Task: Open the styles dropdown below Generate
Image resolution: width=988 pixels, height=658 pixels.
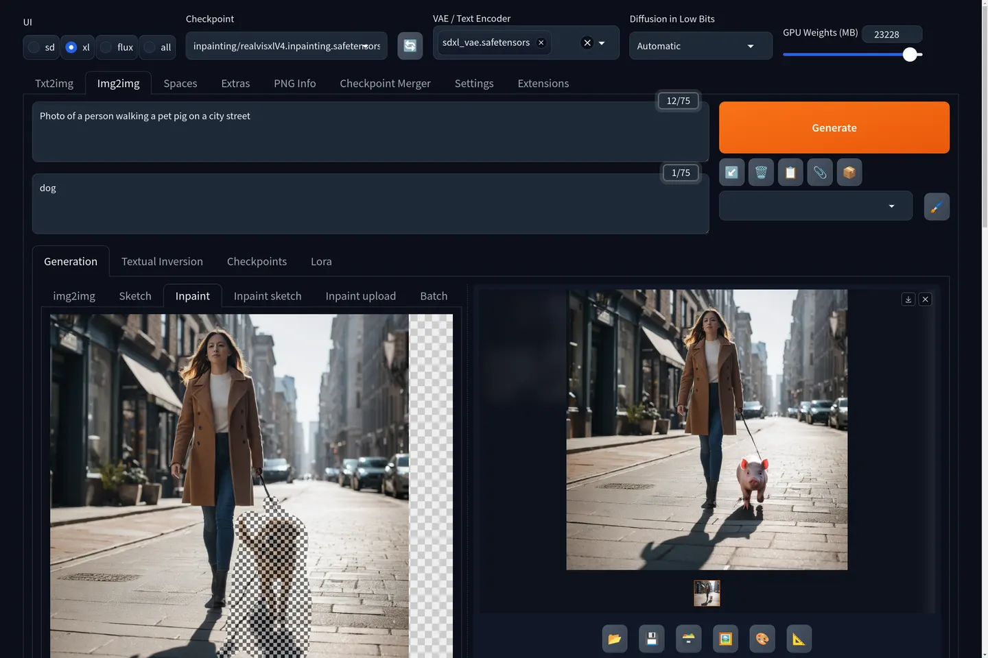Action: click(816, 206)
